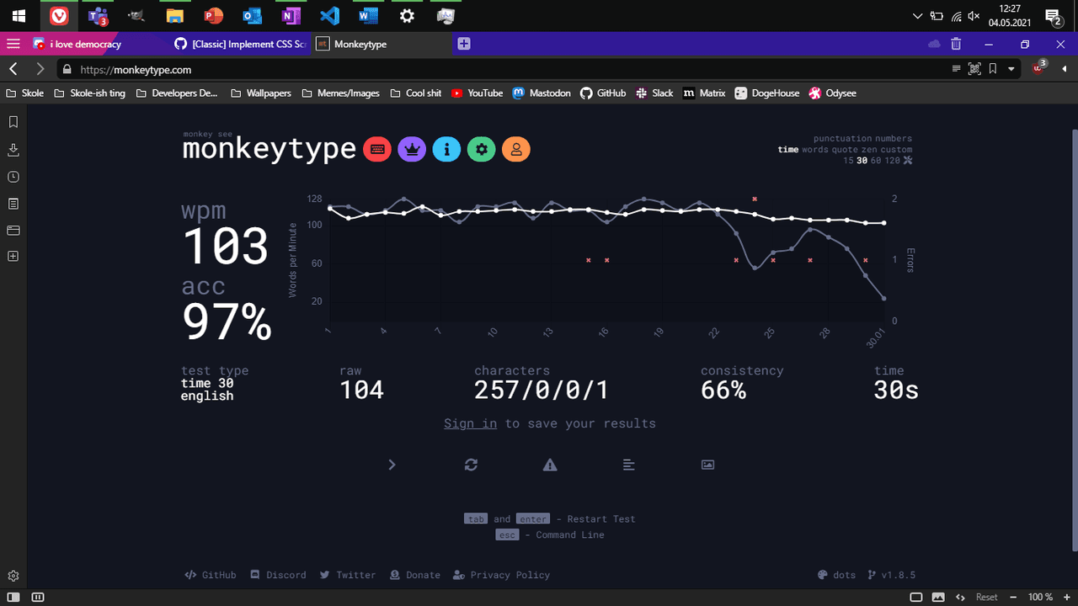Toggle images display in status bar
The height and width of the screenshot is (606, 1078).
tap(938, 597)
